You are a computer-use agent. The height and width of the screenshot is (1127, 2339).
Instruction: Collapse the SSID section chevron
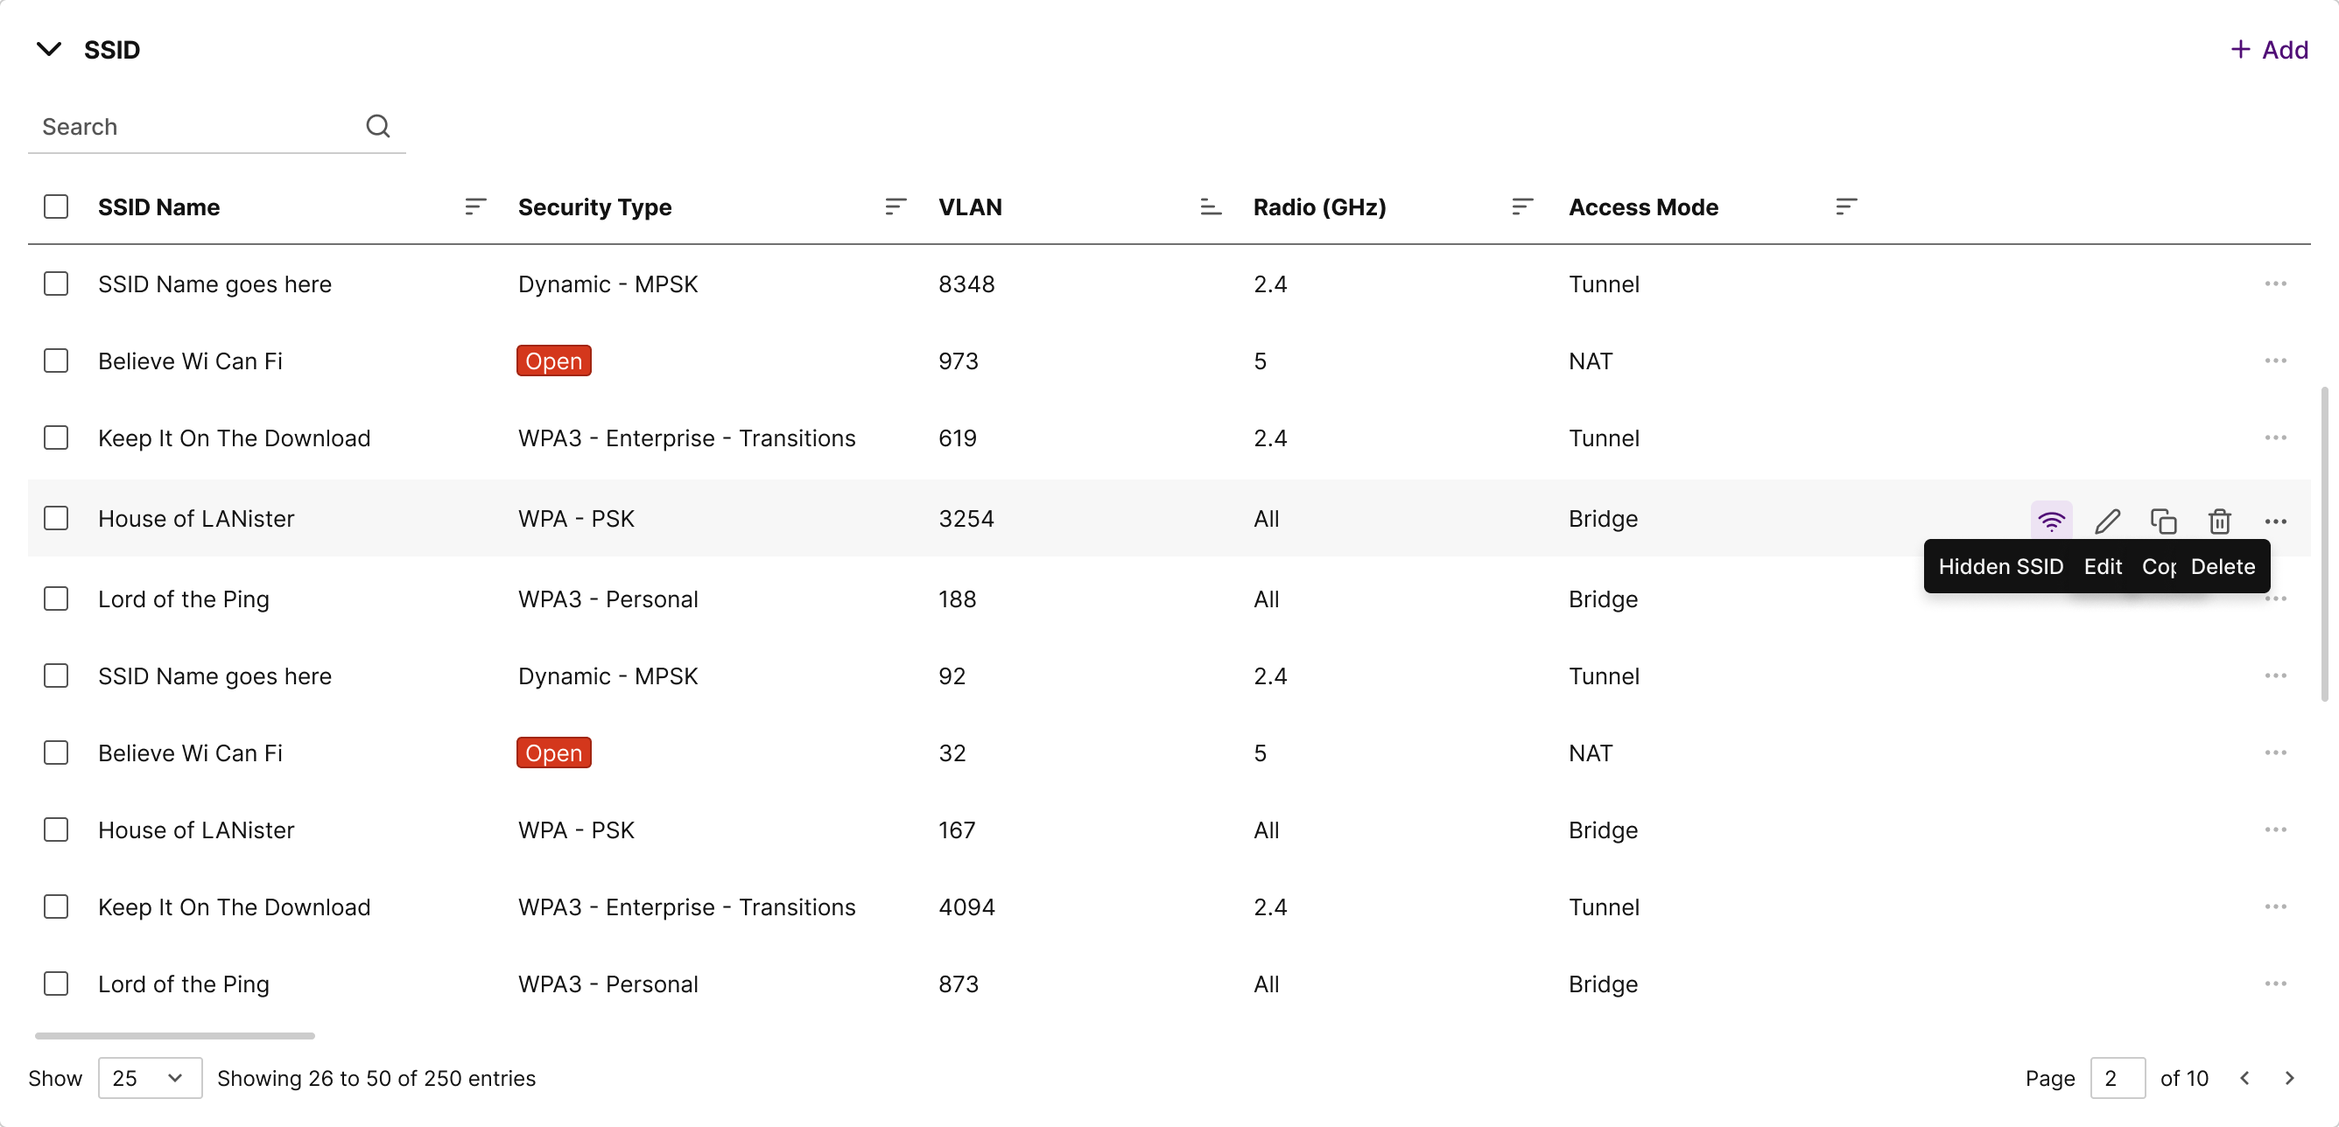click(49, 49)
